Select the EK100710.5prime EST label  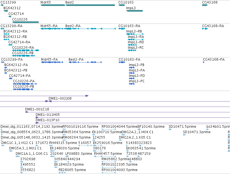(107, 132)
